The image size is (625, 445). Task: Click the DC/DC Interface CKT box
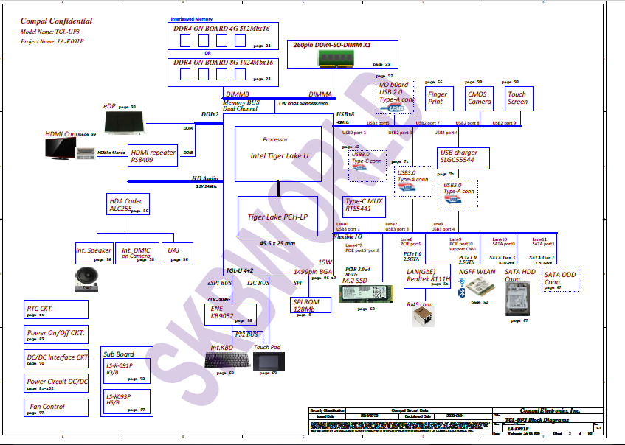pos(56,359)
